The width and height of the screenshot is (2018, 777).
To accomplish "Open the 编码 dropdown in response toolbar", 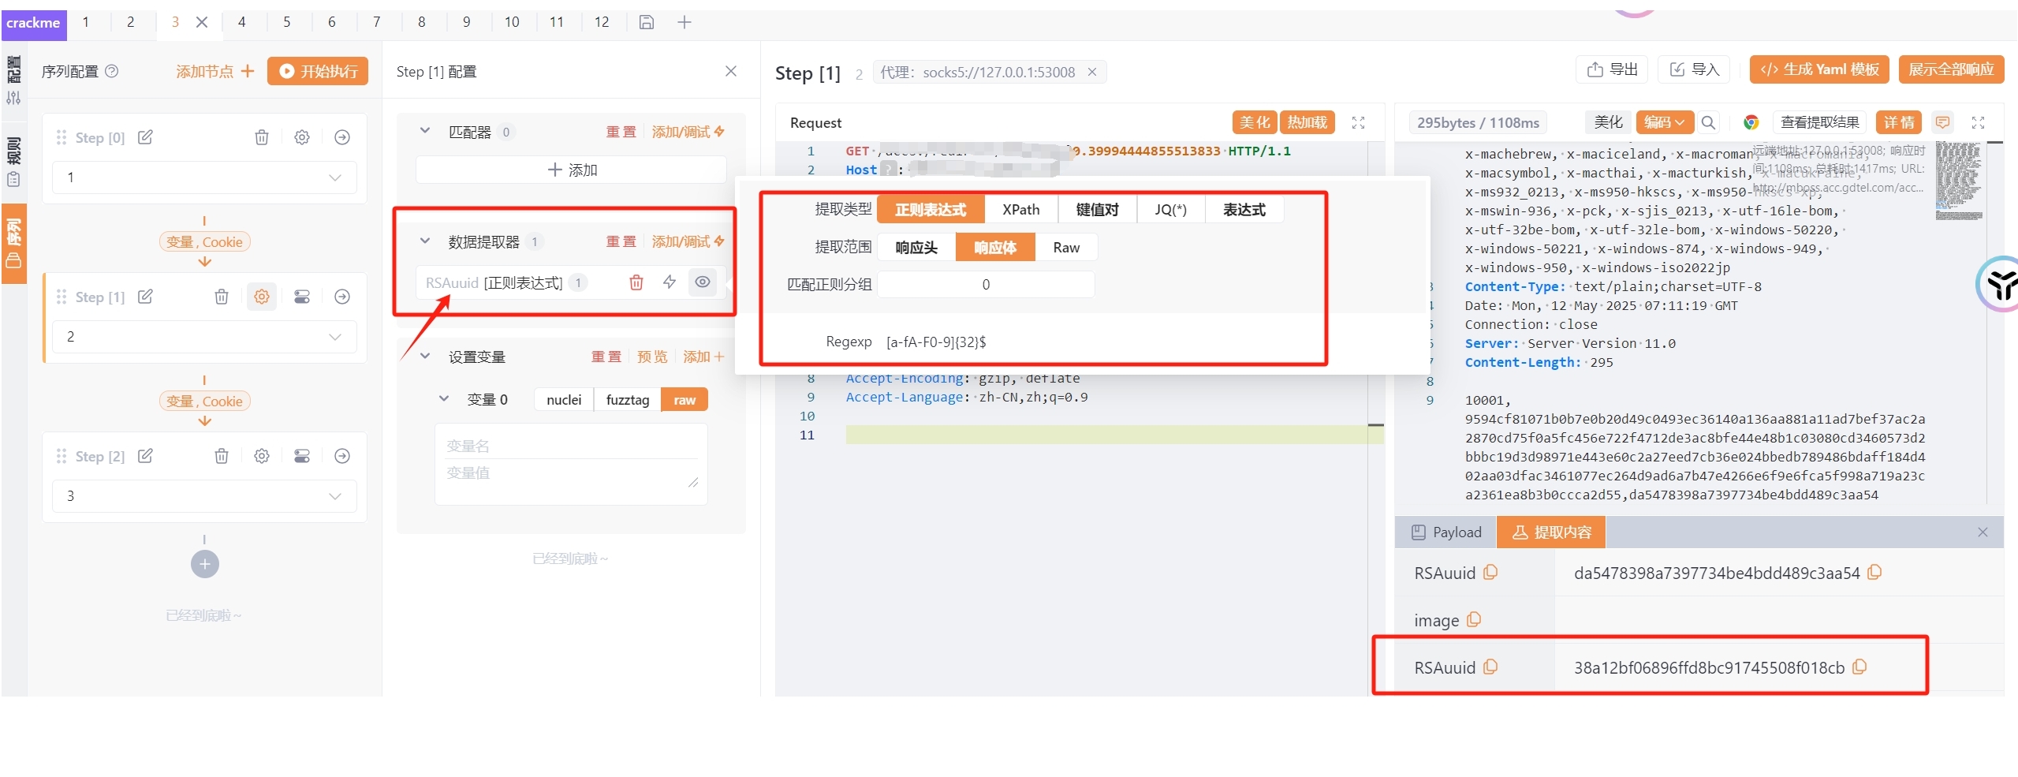I will pyautogui.click(x=1664, y=122).
